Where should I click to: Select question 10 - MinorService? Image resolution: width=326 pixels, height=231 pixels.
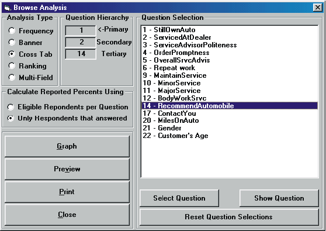pos(230,83)
